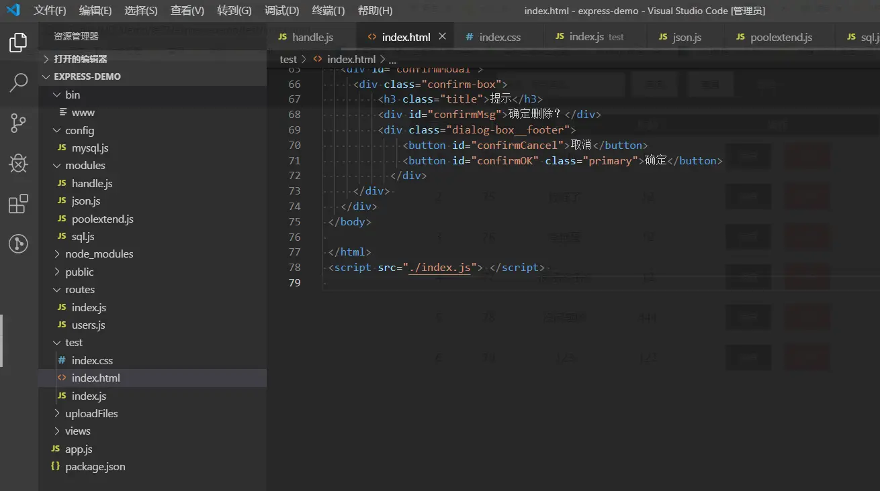880x491 pixels.
Task: Open the 选择(S) menu
Action: 141,11
